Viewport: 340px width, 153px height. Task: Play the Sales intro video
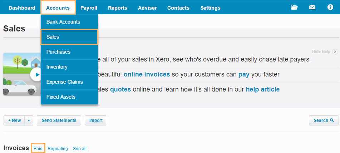(36, 75)
